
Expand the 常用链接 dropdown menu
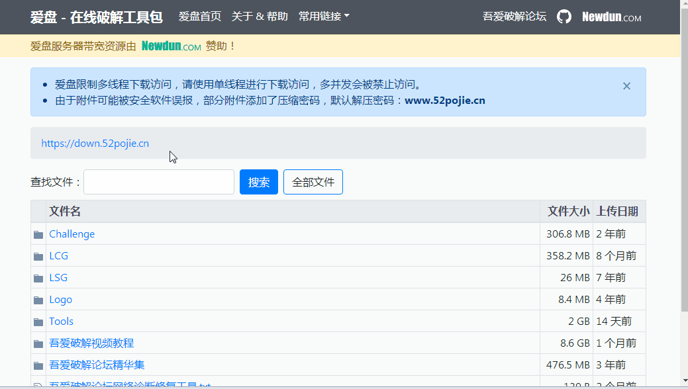click(x=324, y=17)
